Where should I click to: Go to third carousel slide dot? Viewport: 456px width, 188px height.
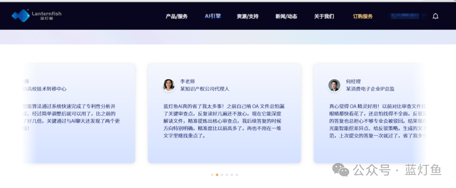click(x=222, y=175)
